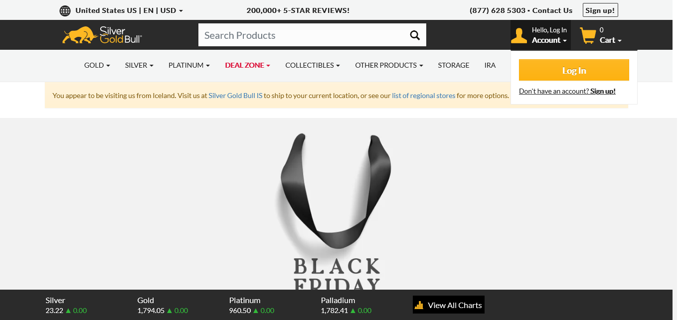Open the STORAGE menu item
This screenshot has height=320, width=681.
click(454, 65)
